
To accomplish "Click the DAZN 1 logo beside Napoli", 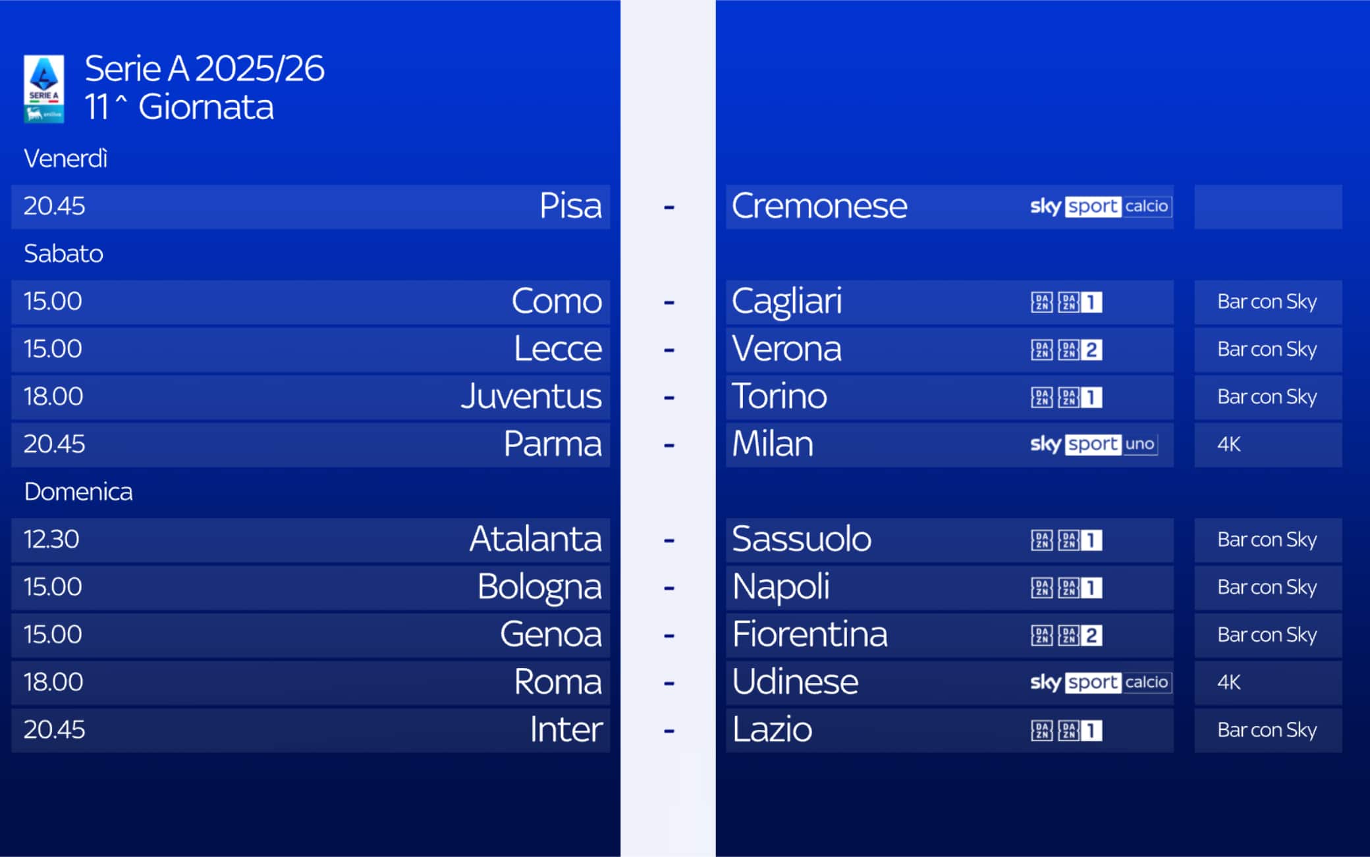I will 1066,587.
